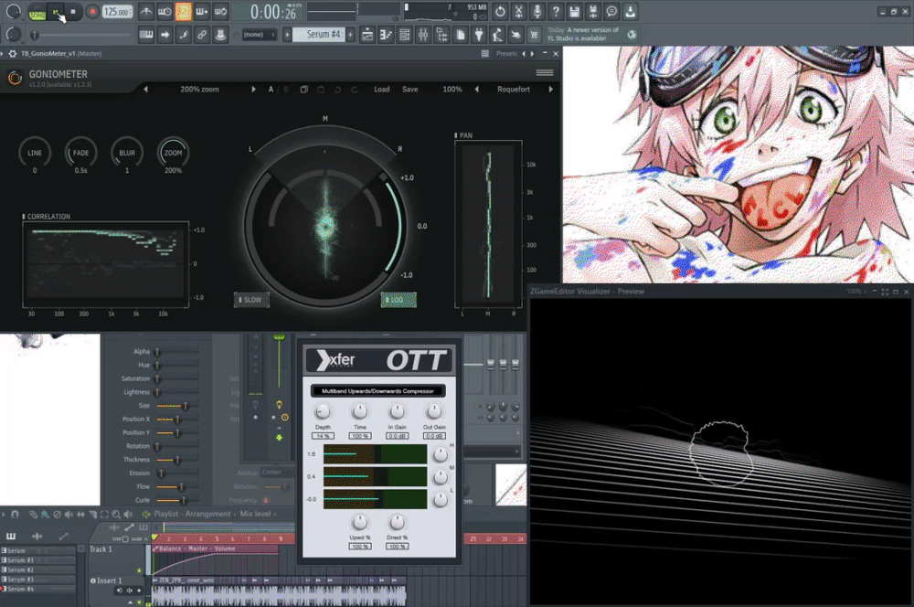Click the LINE knob

(x=35, y=153)
